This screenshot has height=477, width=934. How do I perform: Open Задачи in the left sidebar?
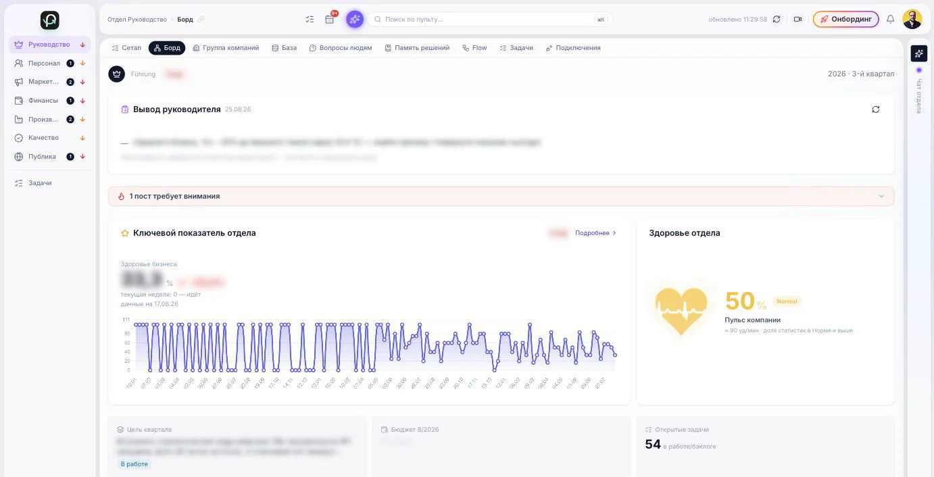(x=49, y=183)
